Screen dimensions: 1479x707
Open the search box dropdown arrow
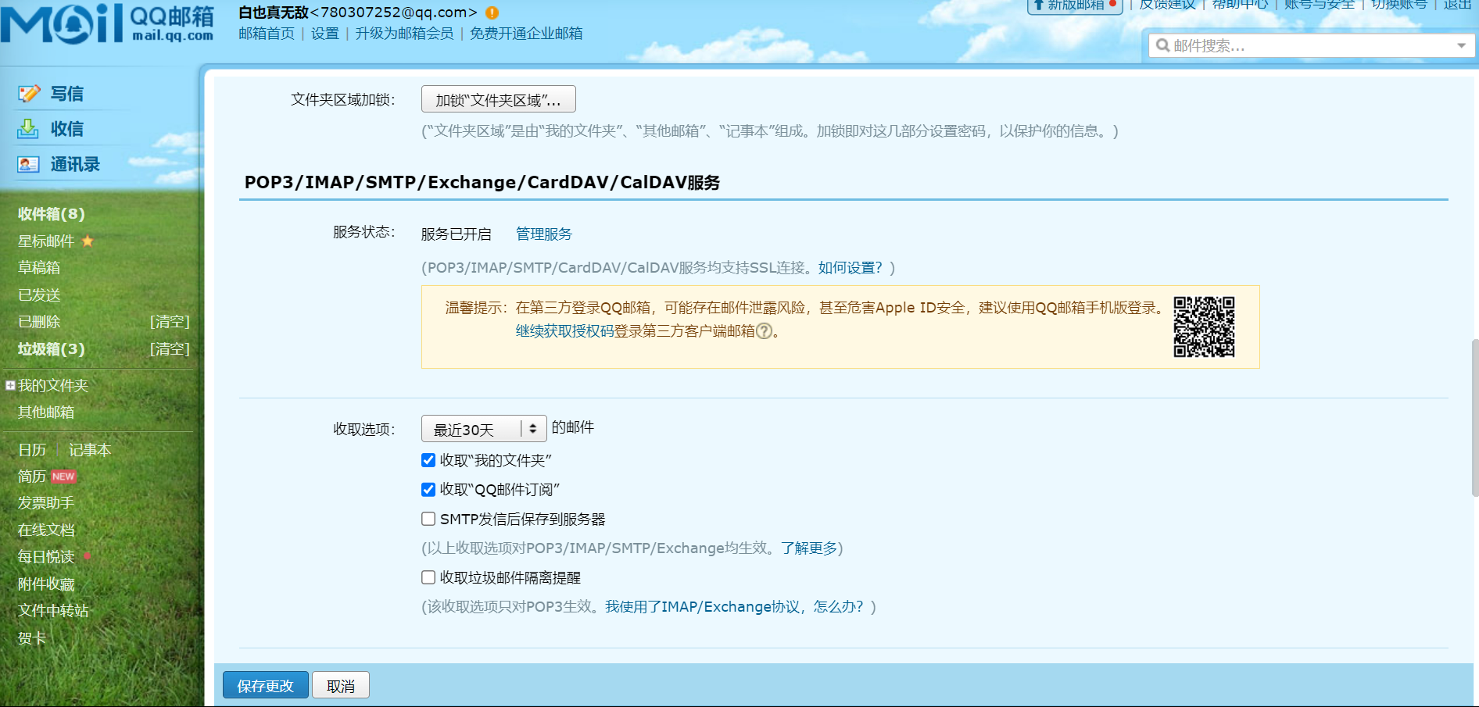(1461, 45)
